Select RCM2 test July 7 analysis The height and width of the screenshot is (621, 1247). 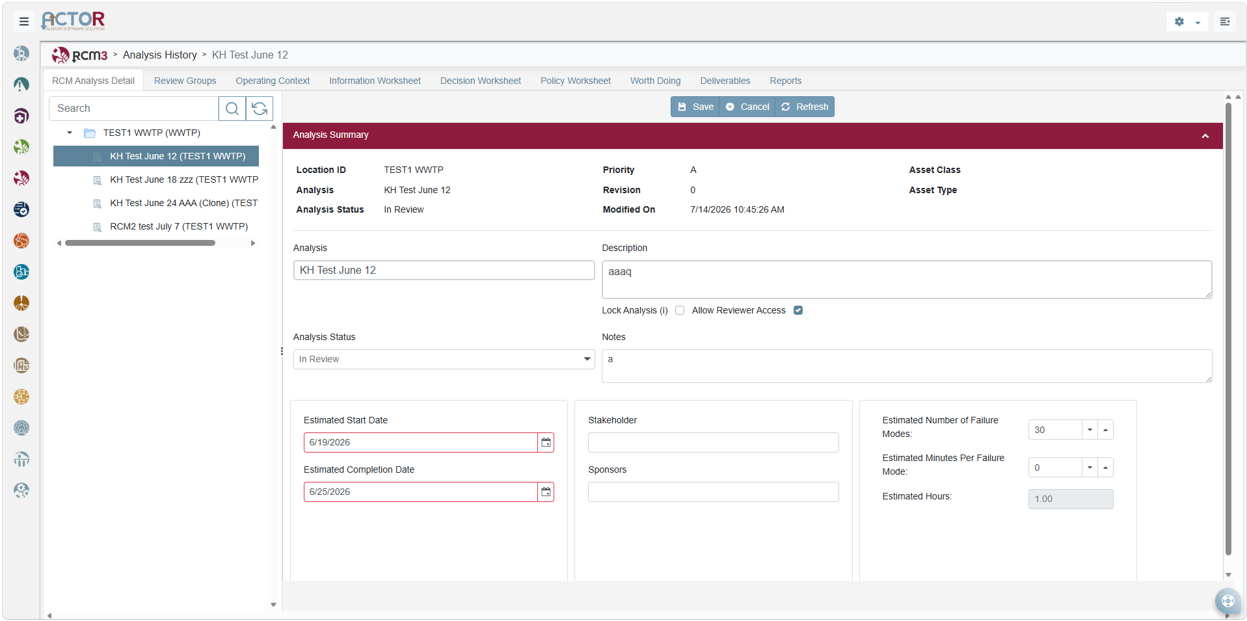[179, 226]
